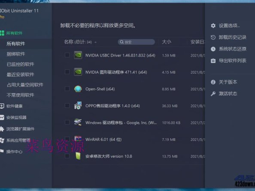The width and height of the screenshot is (255, 191).
Task: Click the Open-Shell shell icon
Action: pyautogui.click(x=78, y=89)
